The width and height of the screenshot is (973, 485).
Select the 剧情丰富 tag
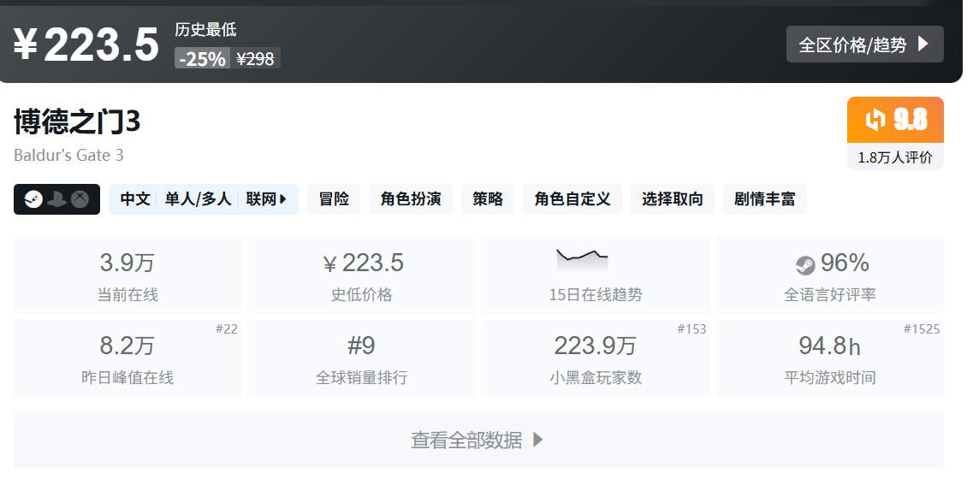[x=764, y=199]
